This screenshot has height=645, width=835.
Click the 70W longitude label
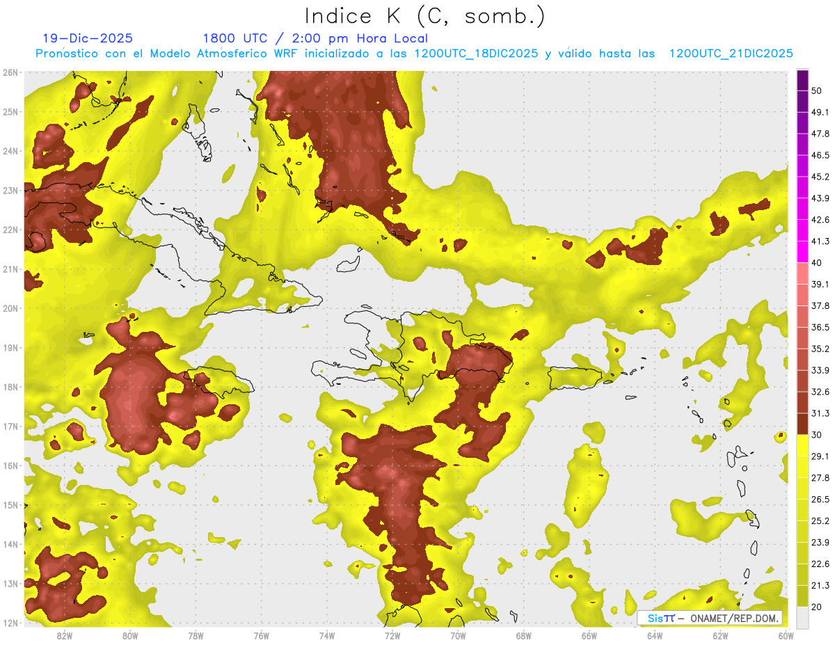click(x=457, y=635)
